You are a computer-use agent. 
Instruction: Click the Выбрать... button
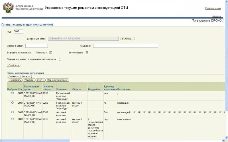click(127, 39)
